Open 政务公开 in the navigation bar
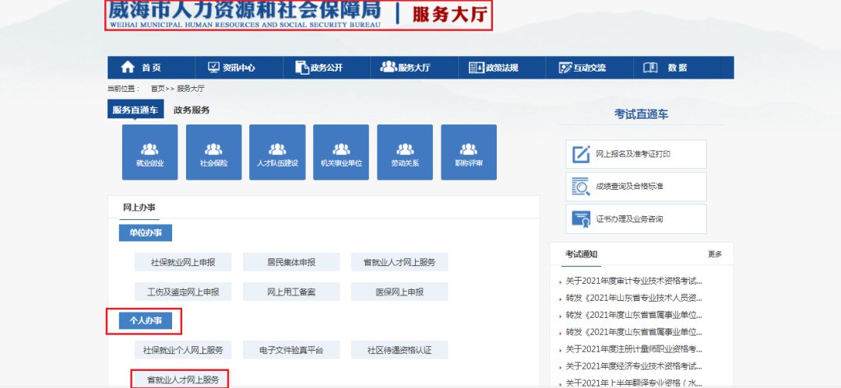 (319, 68)
